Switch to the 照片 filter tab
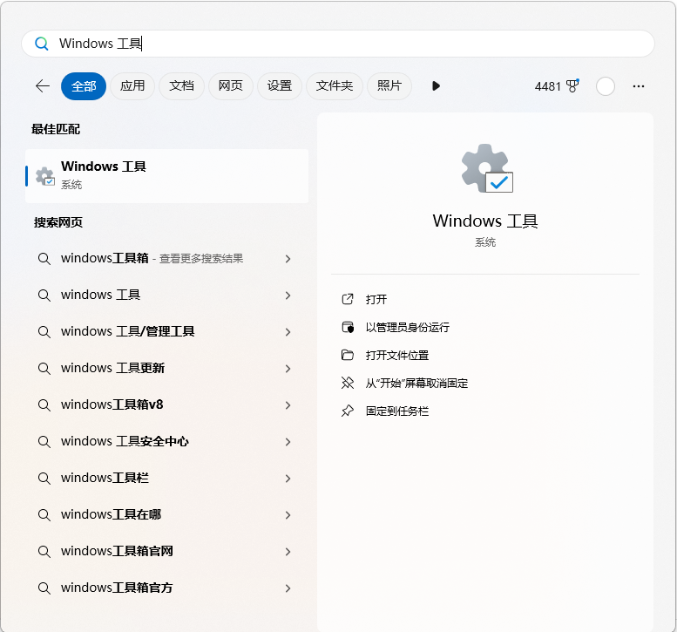 (x=389, y=86)
